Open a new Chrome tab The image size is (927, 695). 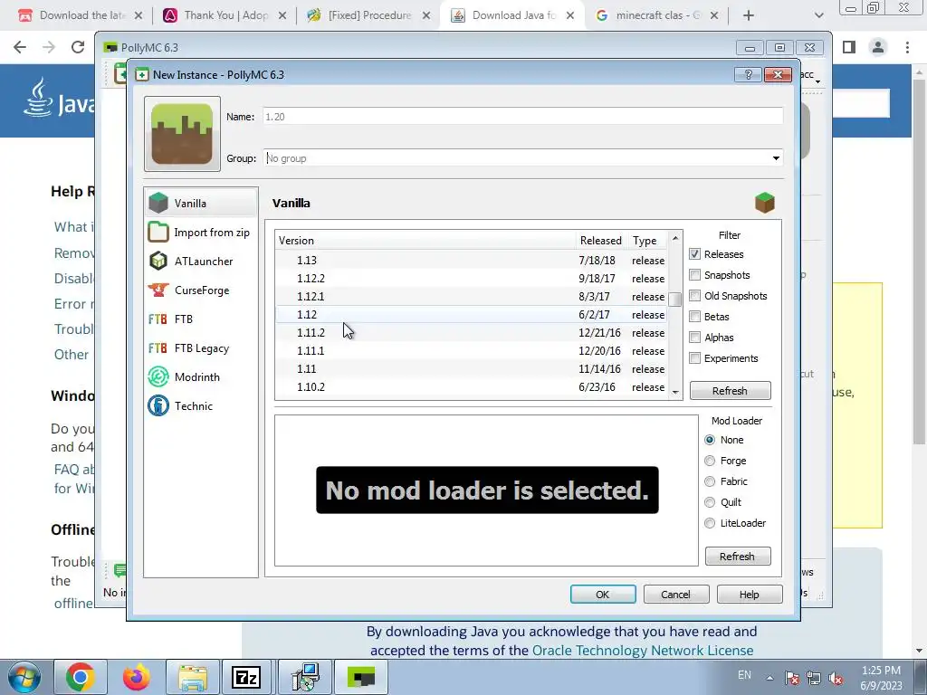pos(749,15)
